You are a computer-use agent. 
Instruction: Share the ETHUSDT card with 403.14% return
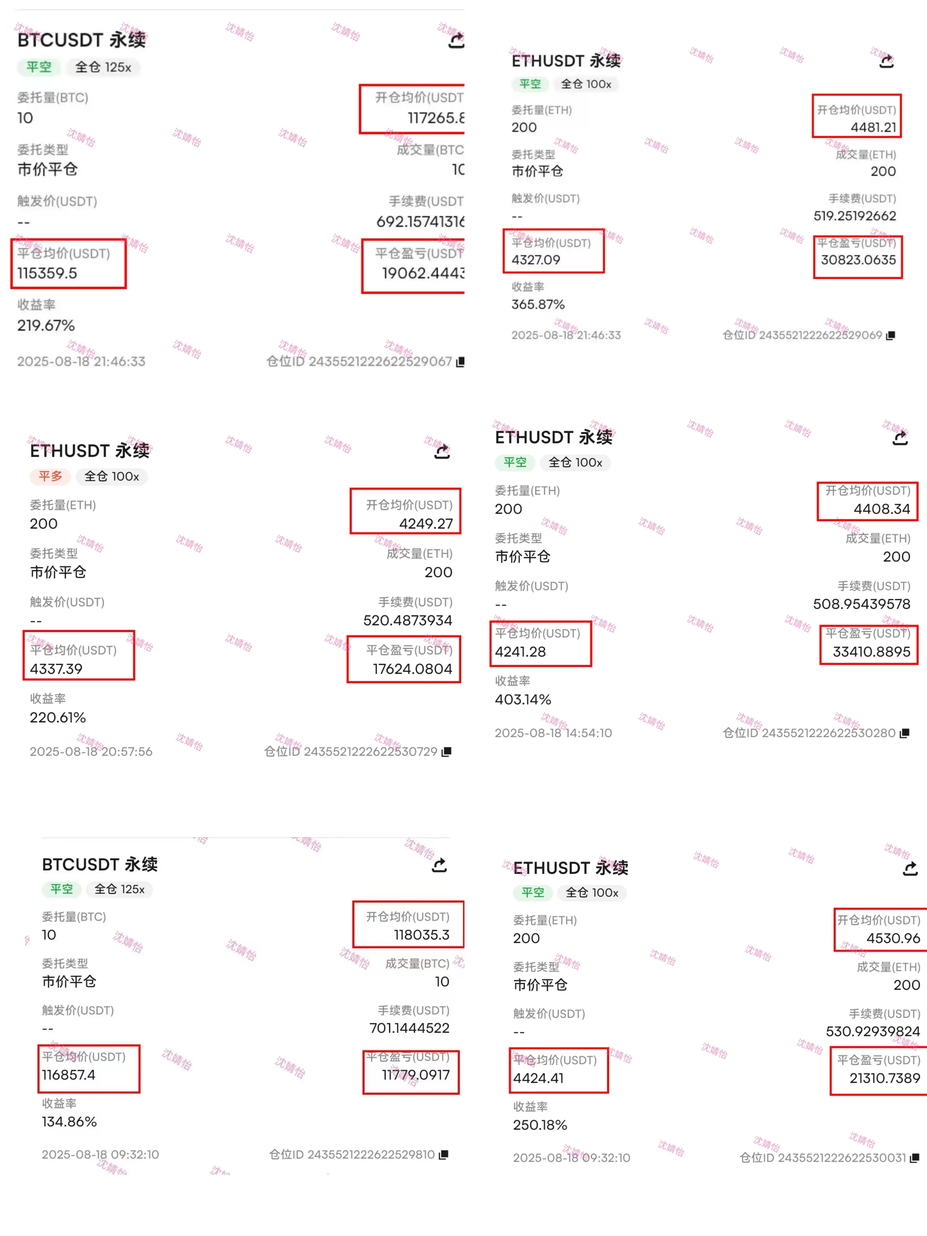pos(900,438)
